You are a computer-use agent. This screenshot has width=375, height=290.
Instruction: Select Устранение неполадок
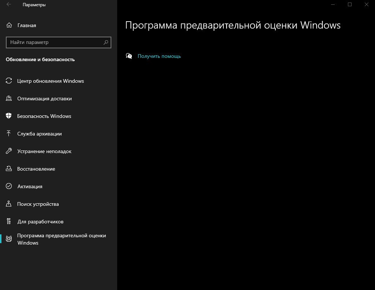pos(44,151)
